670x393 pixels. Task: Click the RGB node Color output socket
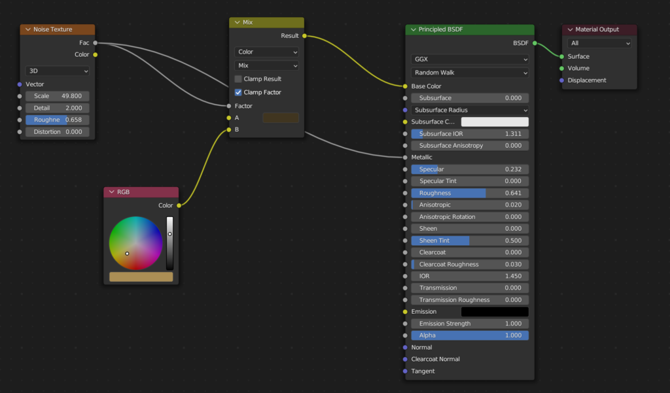179,205
